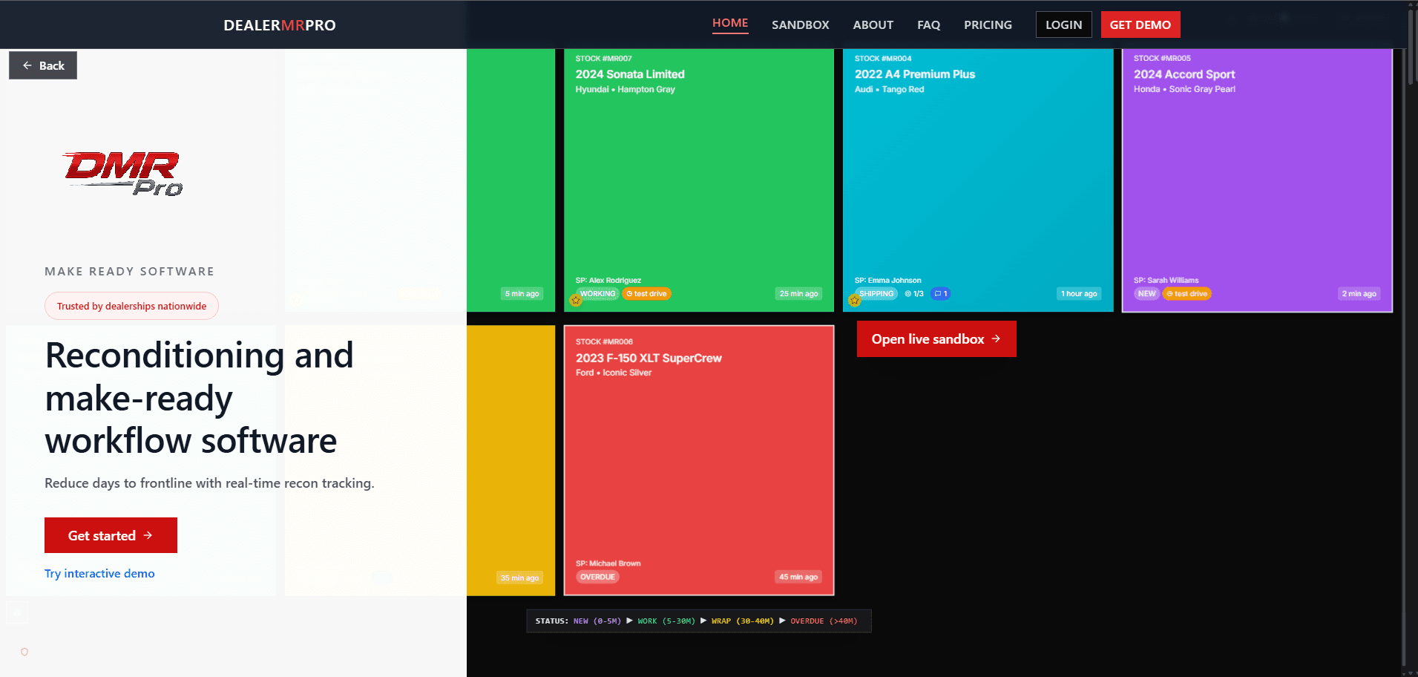The width and height of the screenshot is (1418, 677).
Task: Click 'Honda • Sonic Gray Pearl' text
Action: tap(1184, 89)
